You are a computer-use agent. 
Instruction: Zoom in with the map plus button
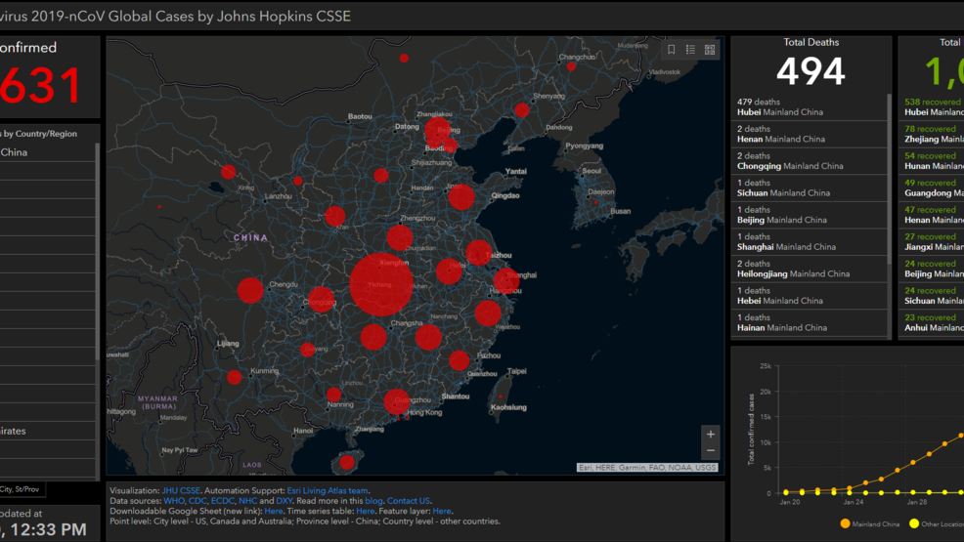point(711,434)
